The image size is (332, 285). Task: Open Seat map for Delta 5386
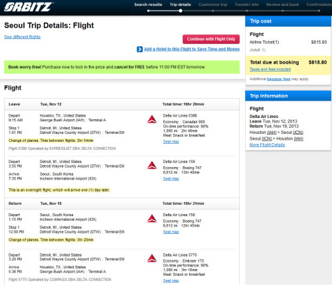[171, 142]
